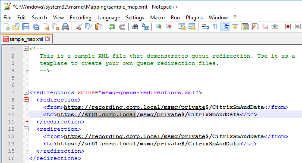Click the Cut scissors icon
The height and width of the screenshot is (163, 302).
coord(79,27)
